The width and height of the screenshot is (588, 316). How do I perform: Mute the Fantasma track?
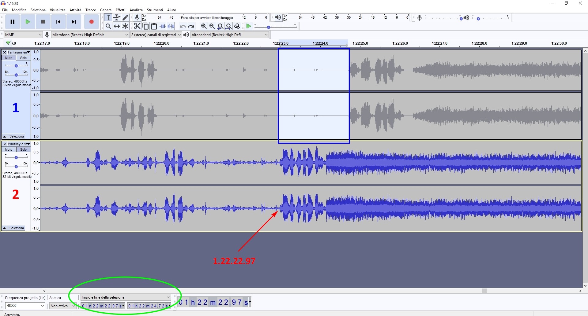[9, 58]
